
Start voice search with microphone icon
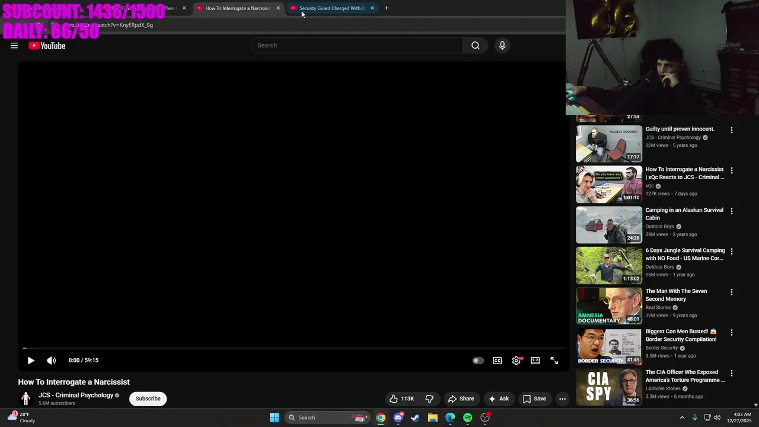(502, 46)
